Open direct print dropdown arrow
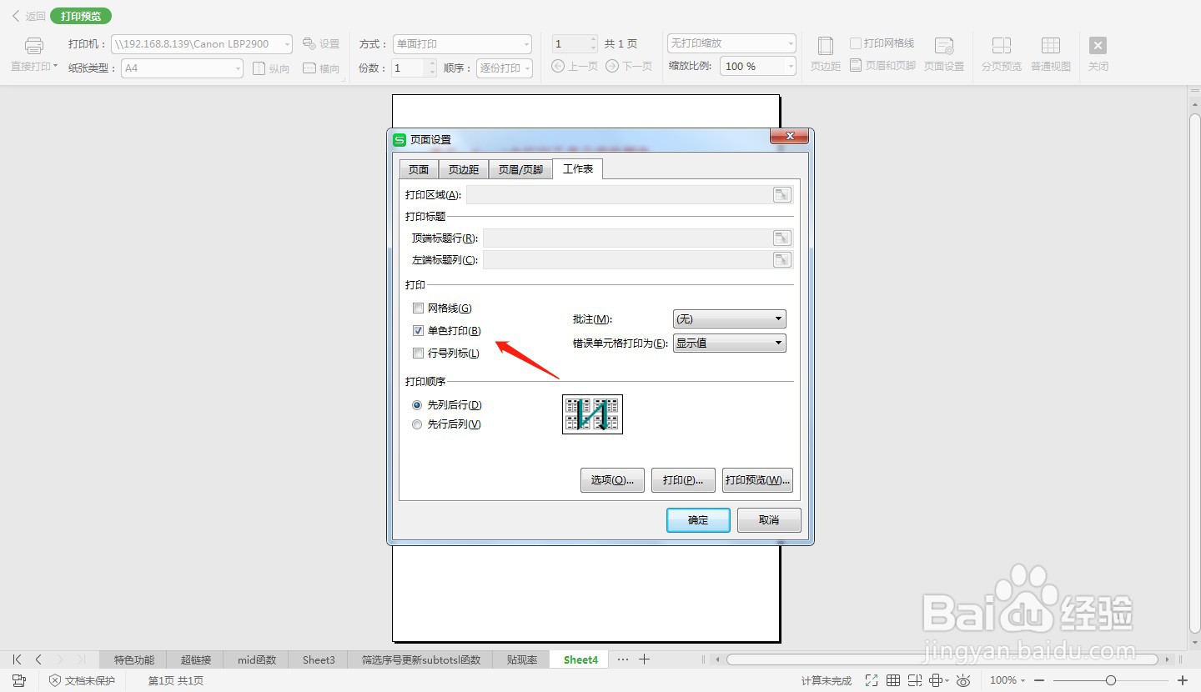This screenshot has height=692, width=1201. tap(55, 66)
